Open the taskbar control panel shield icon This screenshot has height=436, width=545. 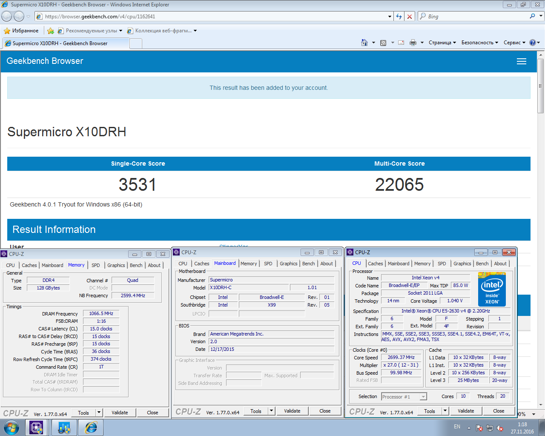coord(64,427)
